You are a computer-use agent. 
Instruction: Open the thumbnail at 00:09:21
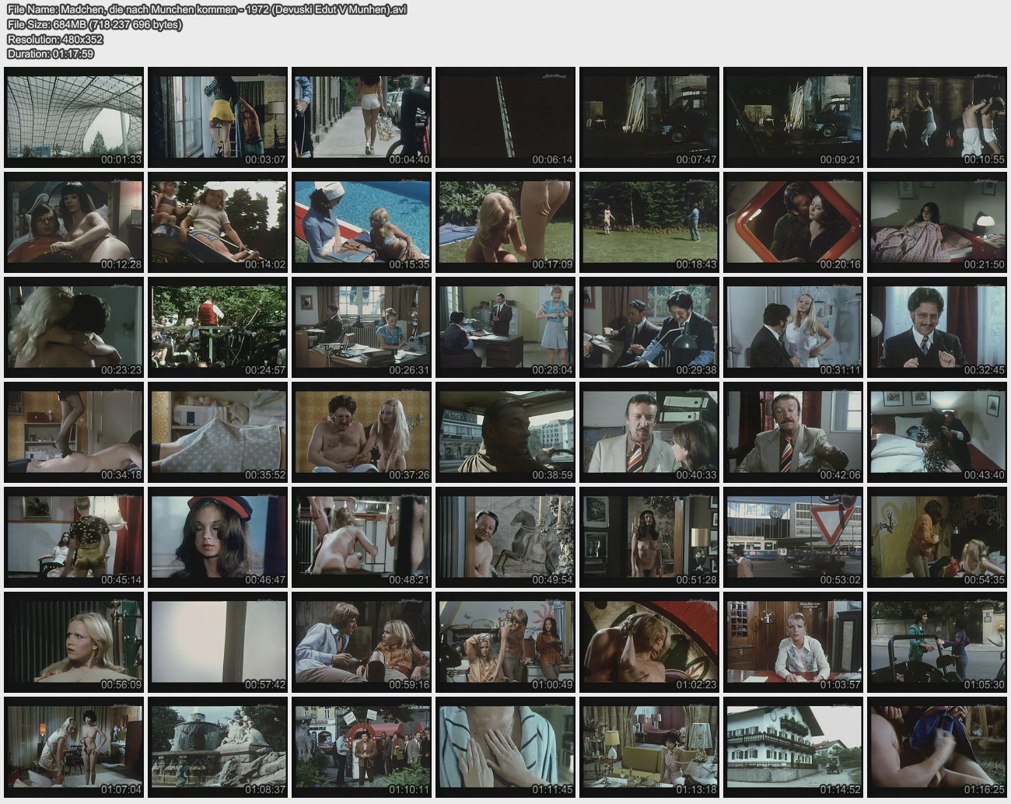[x=793, y=117]
